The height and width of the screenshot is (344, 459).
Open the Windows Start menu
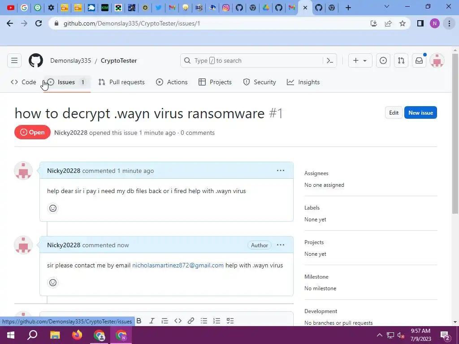[x=11, y=335]
